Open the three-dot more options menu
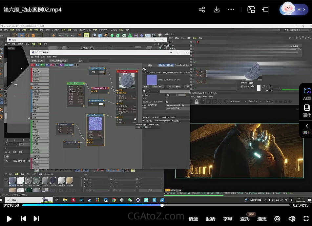The width and height of the screenshot is (312, 226). point(231,10)
